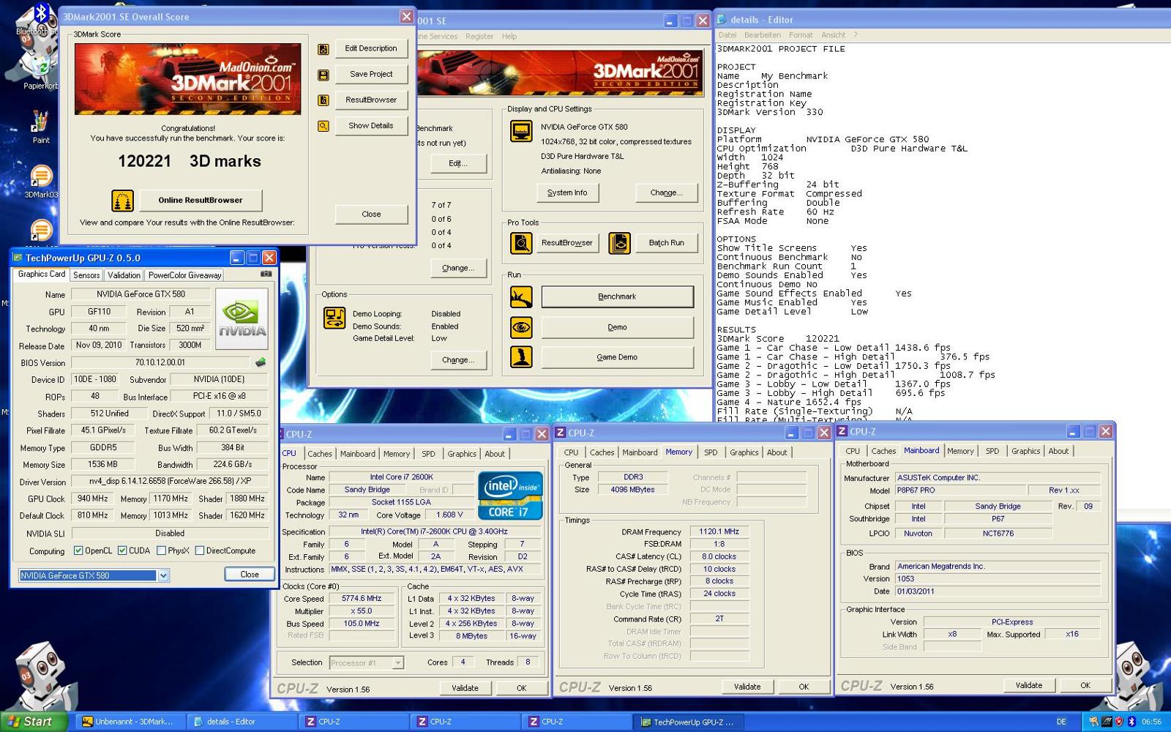Click the Pro Tools ResultBrowser magnifier icon
Viewport: 1171px width, 732px height.
[521, 243]
